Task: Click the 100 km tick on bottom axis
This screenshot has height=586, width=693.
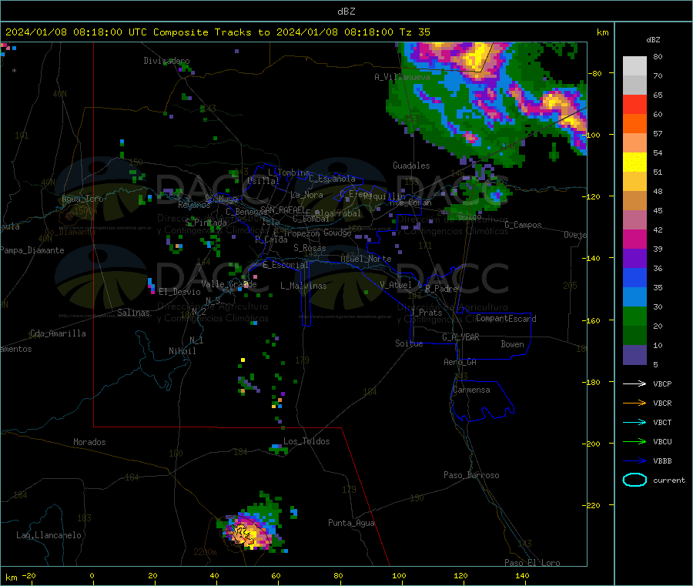Action: click(x=399, y=576)
